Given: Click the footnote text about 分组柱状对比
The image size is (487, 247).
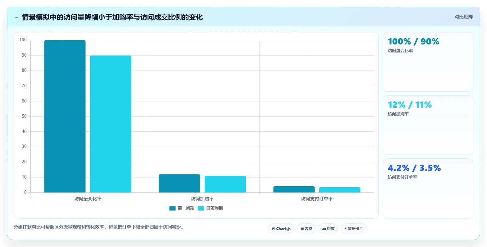Looking at the screenshot, I should 99,227.
